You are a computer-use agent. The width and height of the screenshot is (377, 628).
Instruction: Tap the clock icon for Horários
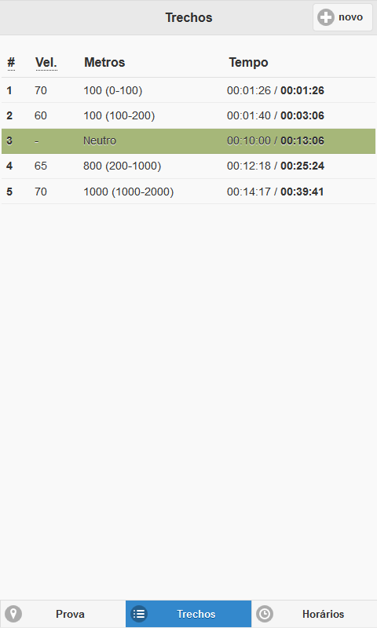coord(265,614)
